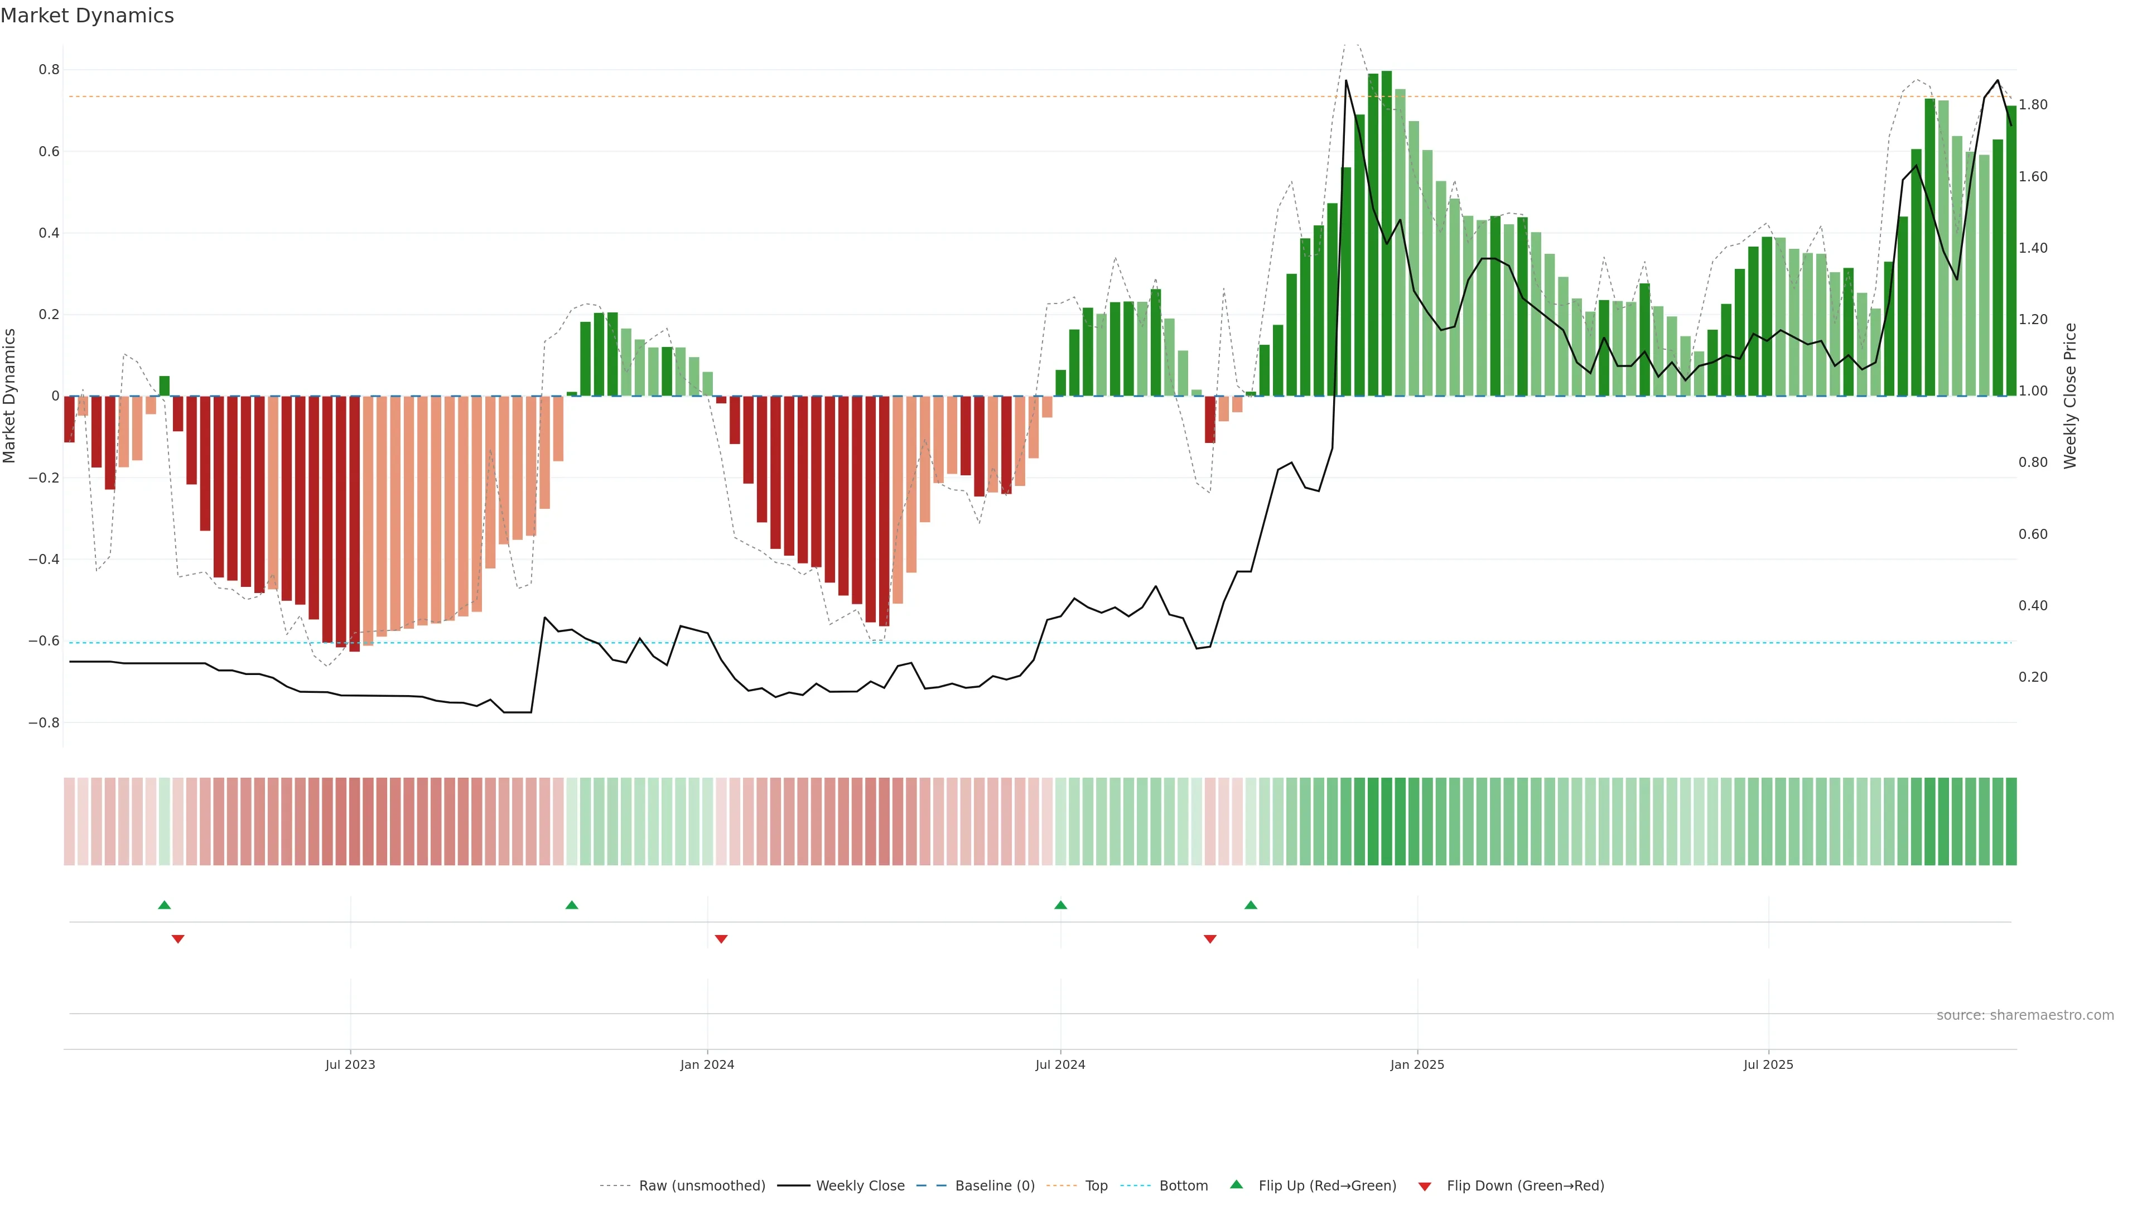Click the earliest red flip-down triangle marker
This screenshot has width=2142, height=1205.
(178, 939)
